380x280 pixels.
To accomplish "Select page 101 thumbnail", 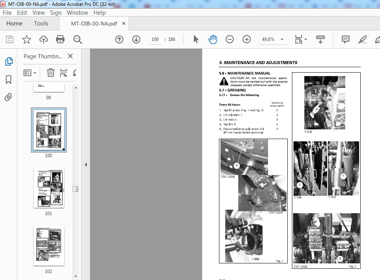I will coord(49,188).
